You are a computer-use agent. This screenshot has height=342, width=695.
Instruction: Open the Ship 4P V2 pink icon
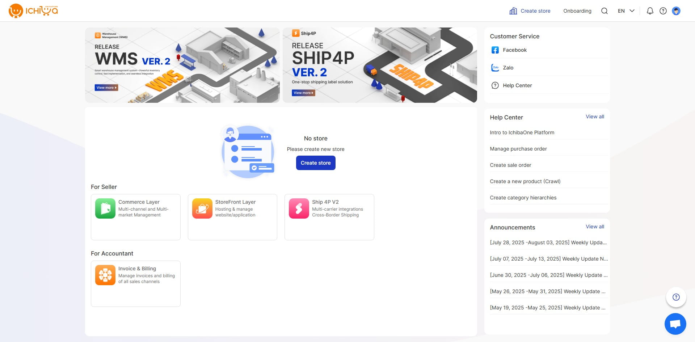click(x=299, y=208)
